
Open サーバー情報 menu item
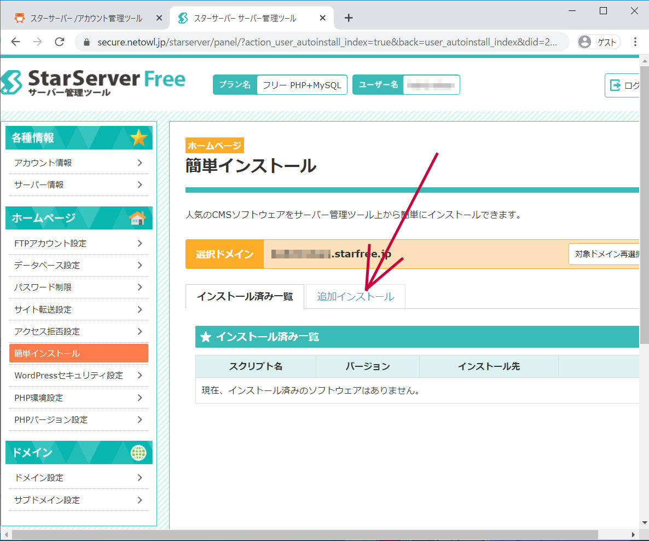79,185
